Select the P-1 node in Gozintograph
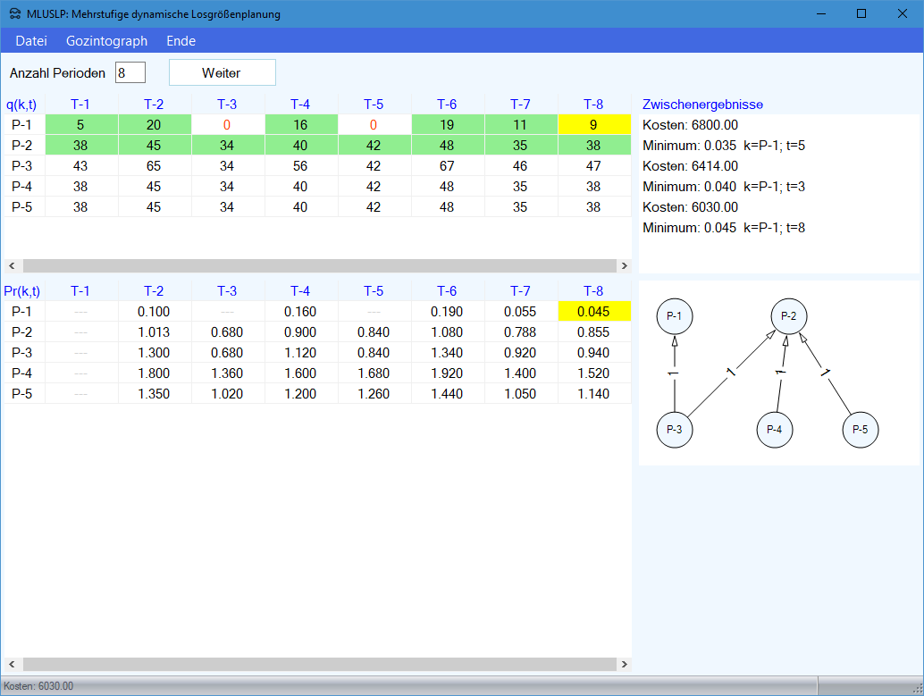 pyautogui.click(x=675, y=316)
